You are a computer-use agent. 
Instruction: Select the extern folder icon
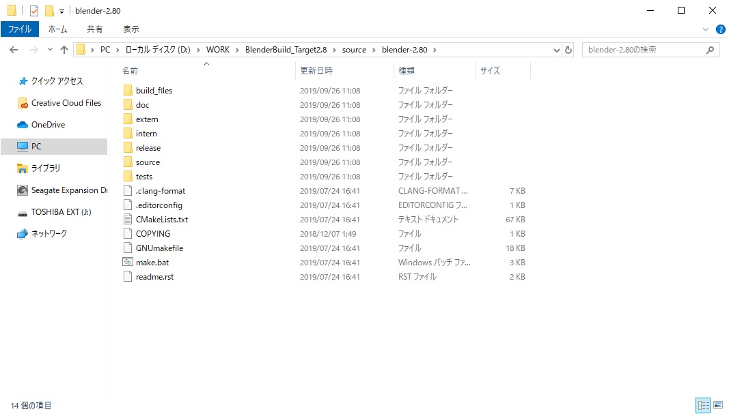click(128, 119)
